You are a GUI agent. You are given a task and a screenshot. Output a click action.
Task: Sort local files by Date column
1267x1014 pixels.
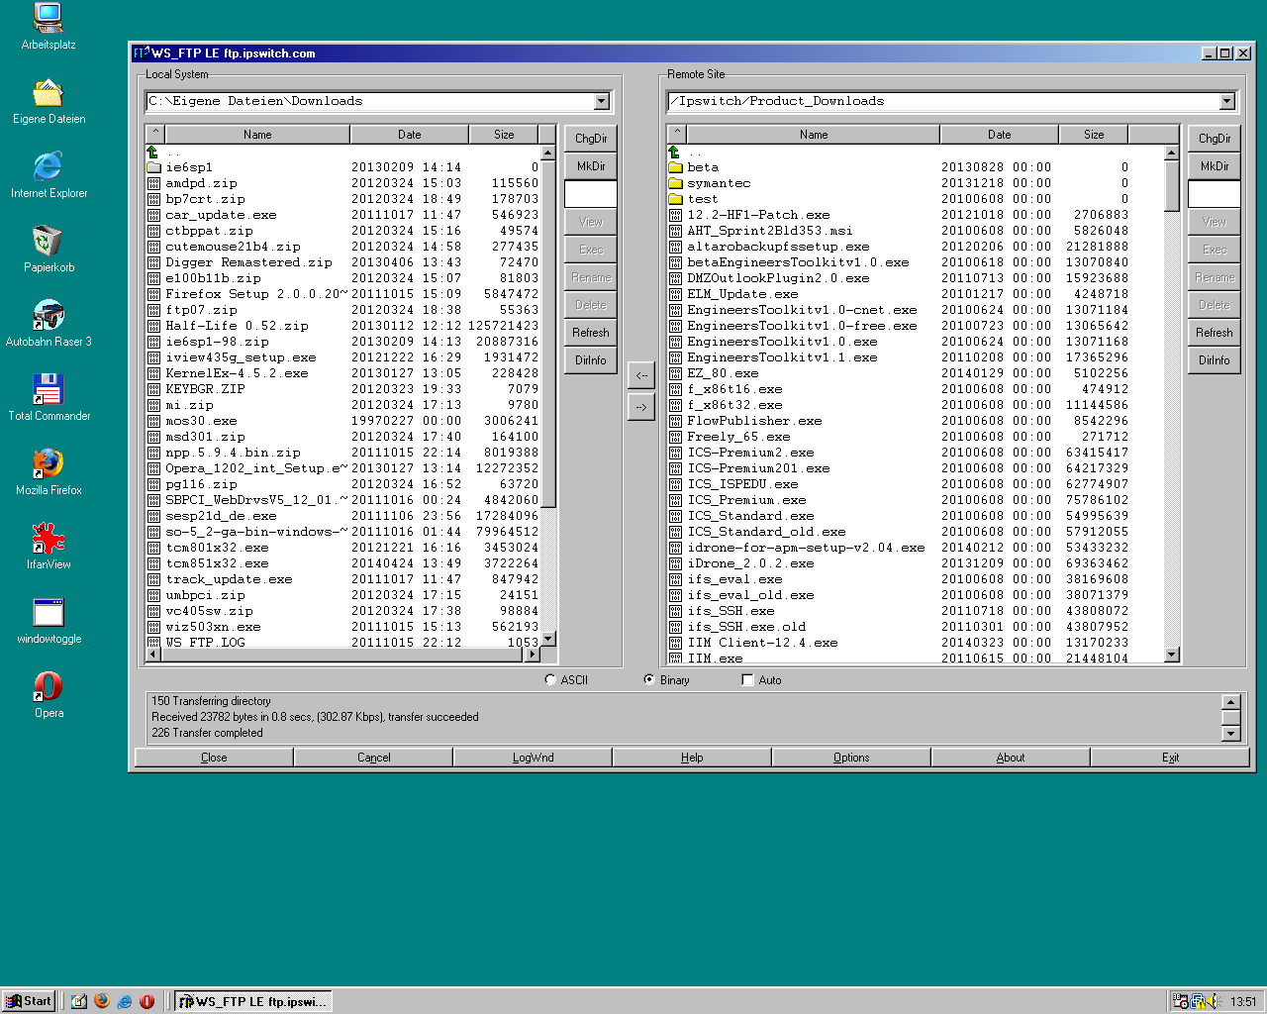click(410, 134)
